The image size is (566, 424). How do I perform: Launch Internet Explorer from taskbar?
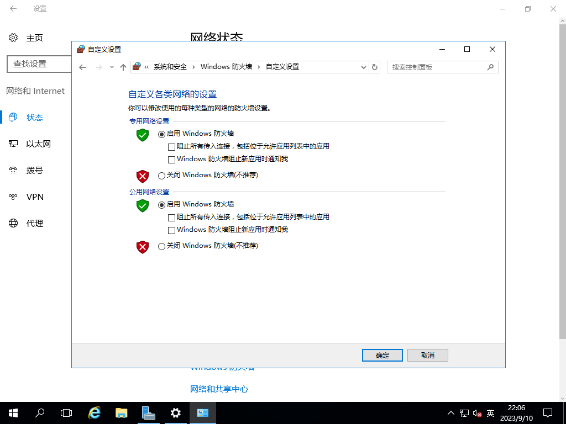click(x=95, y=413)
